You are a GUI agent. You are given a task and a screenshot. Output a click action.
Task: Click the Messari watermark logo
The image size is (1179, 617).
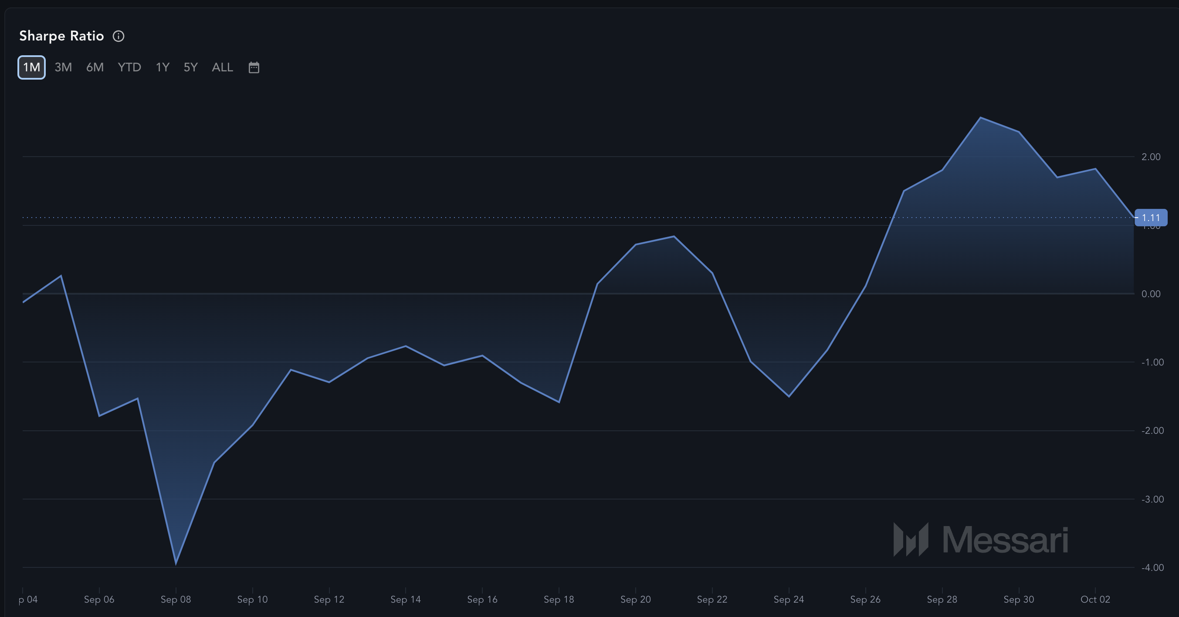pyautogui.click(x=980, y=540)
